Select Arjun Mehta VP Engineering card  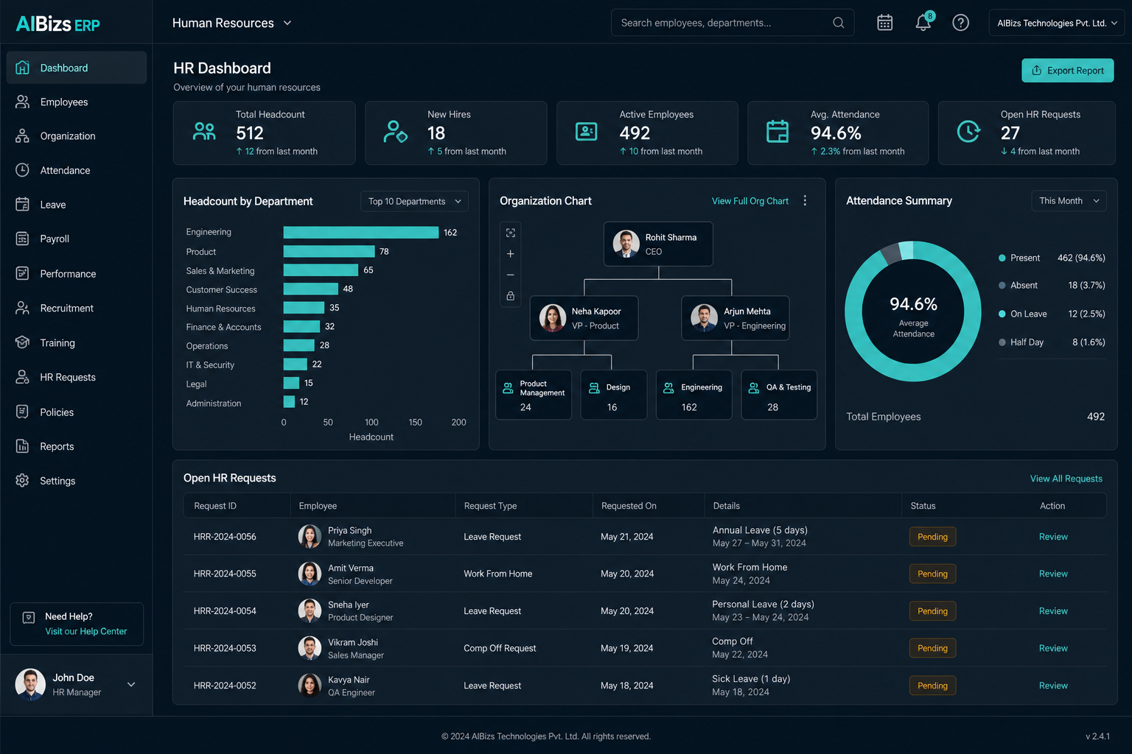[736, 318]
